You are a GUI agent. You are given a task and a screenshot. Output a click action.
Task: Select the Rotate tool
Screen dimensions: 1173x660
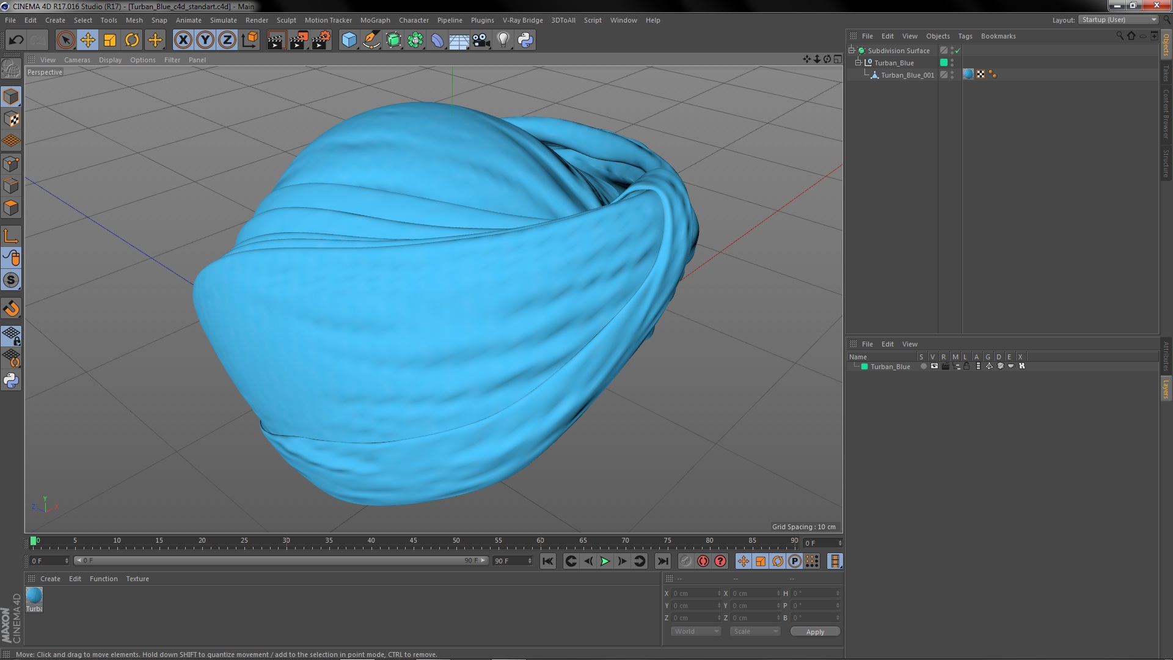pyautogui.click(x=132, y=40)
